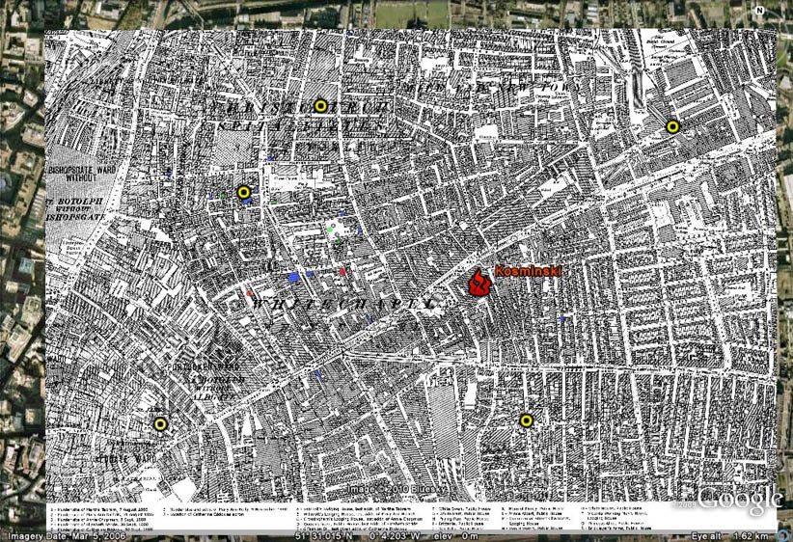Select the northernmost yellow ring placemark
Viewport: 793px width, 542px height.
coord(320,106)
